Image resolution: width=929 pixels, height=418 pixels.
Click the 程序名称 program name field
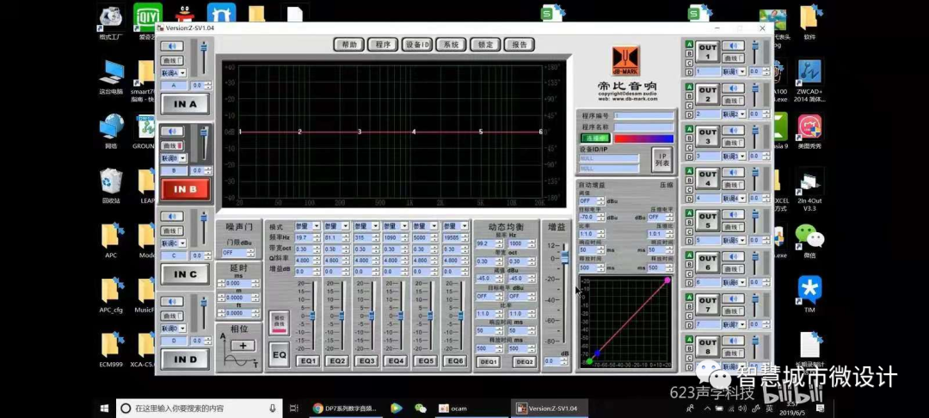pyautogui.click(x=643, y=126)
